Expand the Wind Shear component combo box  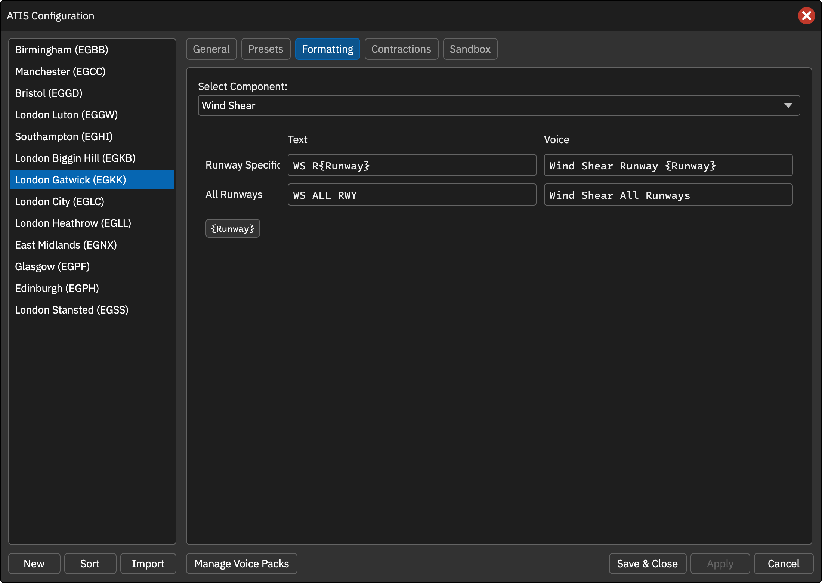pos(499,105)
